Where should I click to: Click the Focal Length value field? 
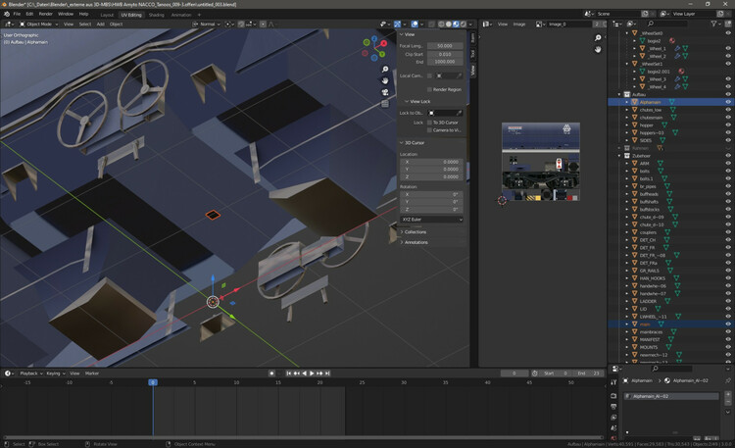tap(445, 46)
